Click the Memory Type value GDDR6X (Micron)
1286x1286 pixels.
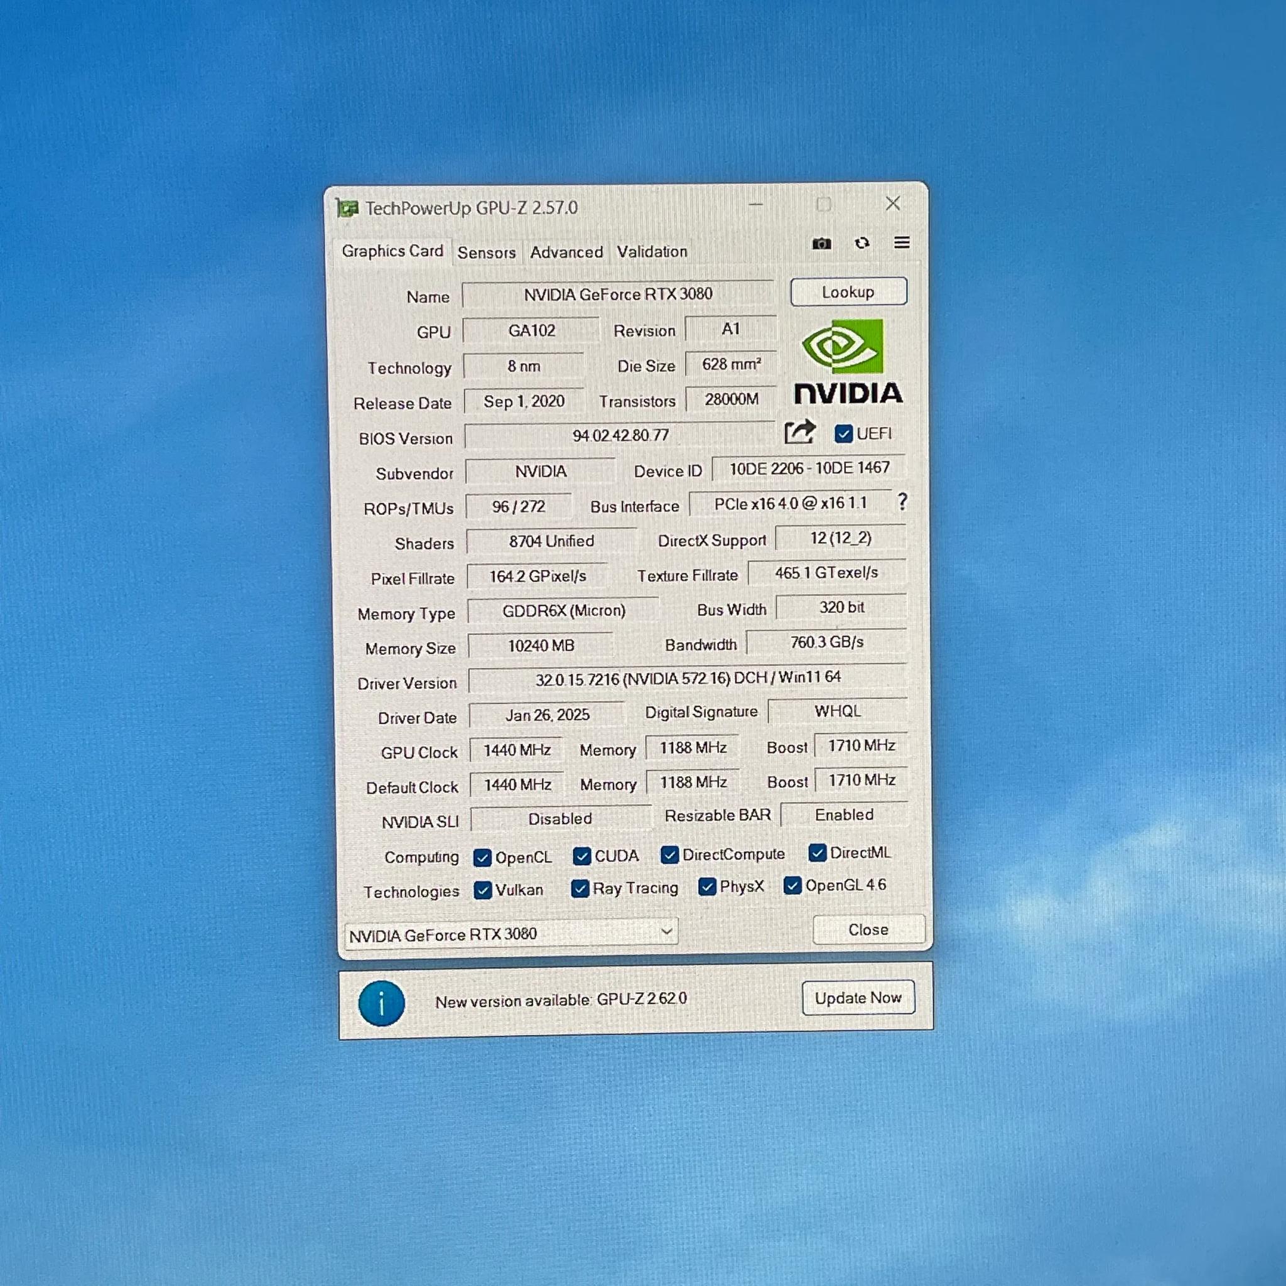(x=563, y=611)
